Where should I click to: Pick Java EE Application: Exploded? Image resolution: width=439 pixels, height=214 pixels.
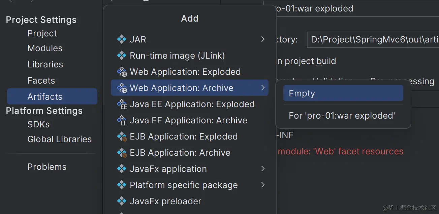pyautogui.click(x=190, y=104)
